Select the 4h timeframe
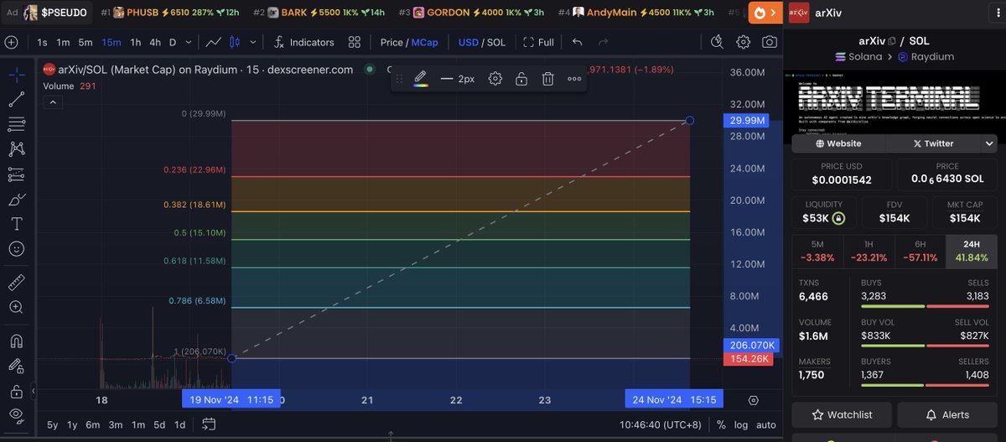Screen dimensions: 1006x442 pos(155,42)
